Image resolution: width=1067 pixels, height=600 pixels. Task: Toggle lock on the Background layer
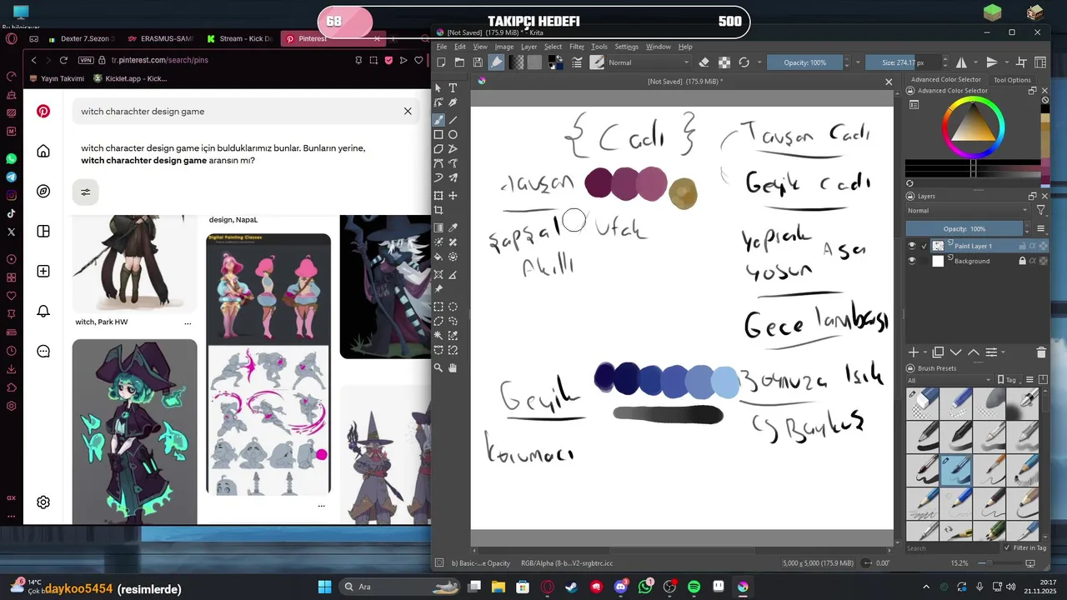click(1022, 261)
